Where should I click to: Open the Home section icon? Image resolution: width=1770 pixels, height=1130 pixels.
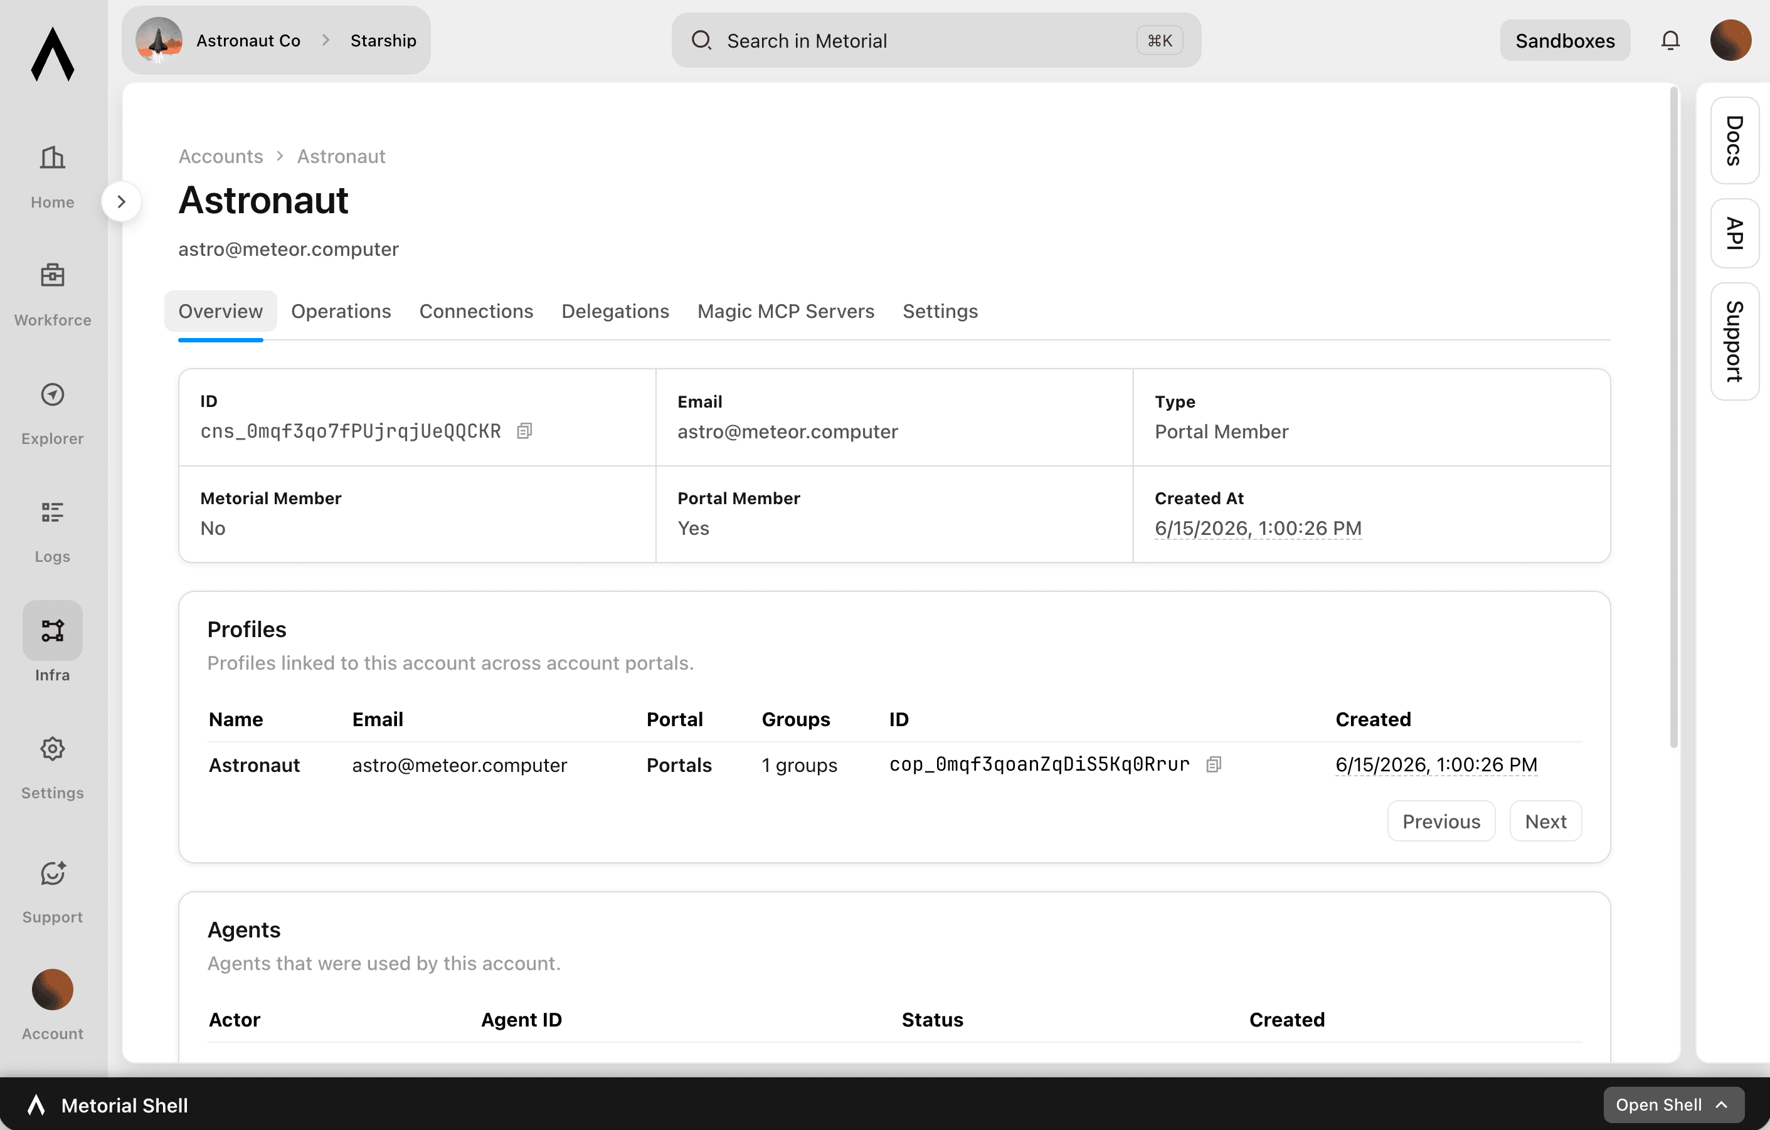pos(52,157)
